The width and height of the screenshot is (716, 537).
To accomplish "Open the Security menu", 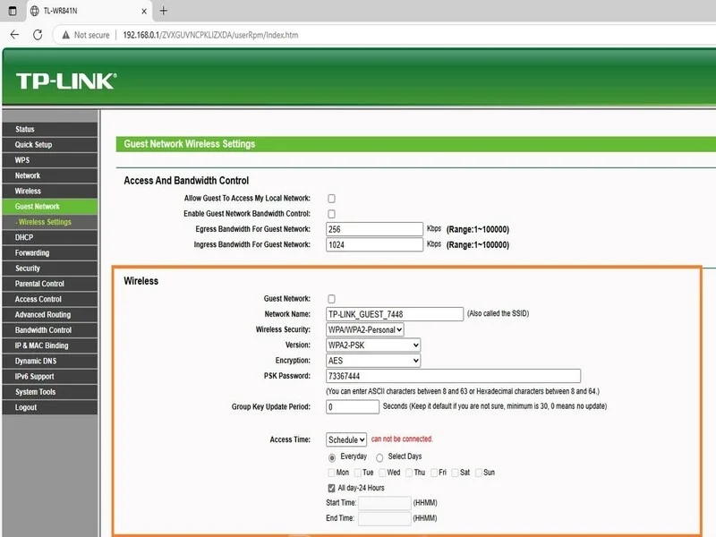I will click(50, 268).
